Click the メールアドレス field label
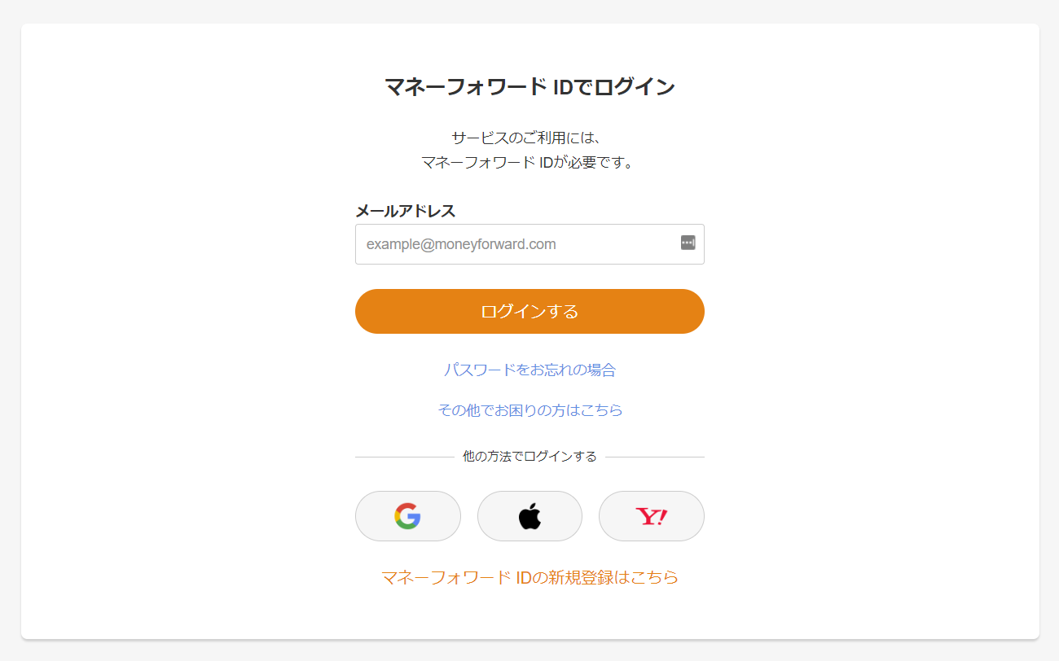 [406, 211]
